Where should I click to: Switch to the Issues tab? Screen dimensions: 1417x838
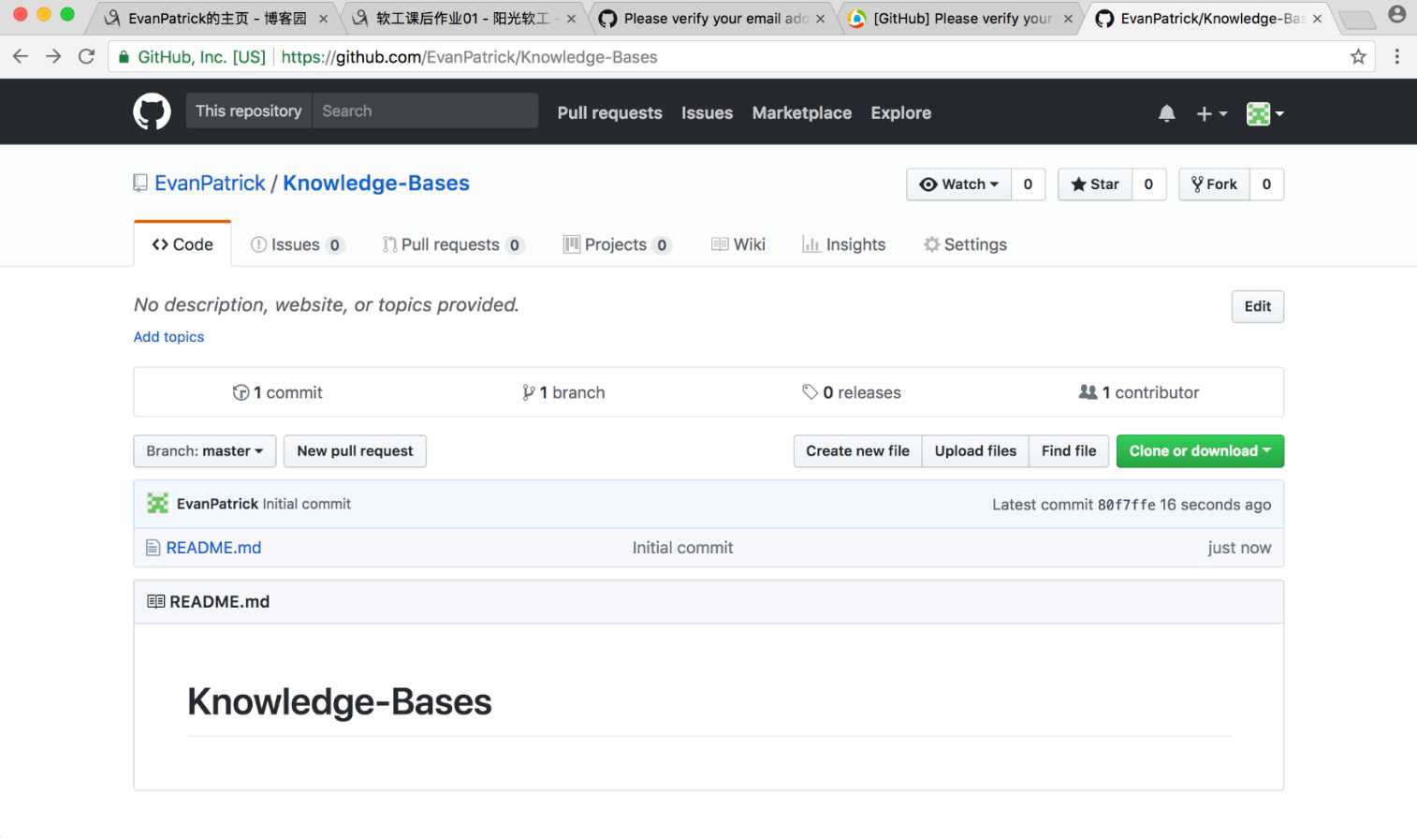(x=298, y=244)
